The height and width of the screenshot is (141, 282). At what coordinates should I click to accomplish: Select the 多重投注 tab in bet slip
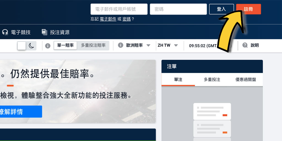click(212, 80)
